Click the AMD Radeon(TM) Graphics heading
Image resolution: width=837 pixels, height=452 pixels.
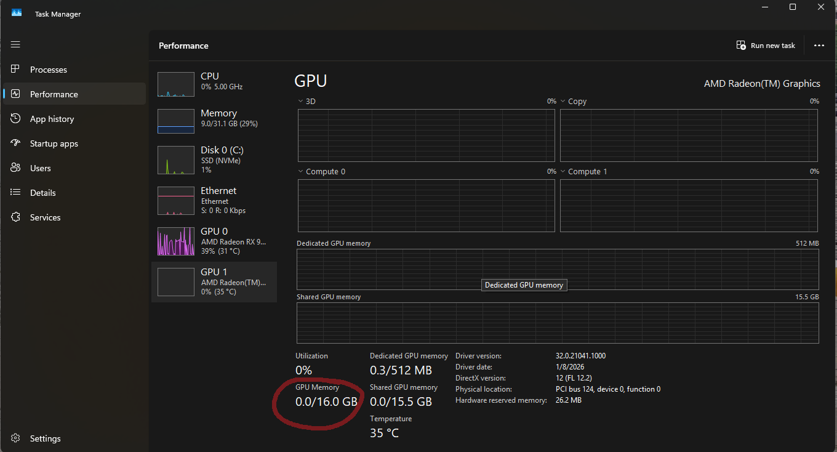762,83
